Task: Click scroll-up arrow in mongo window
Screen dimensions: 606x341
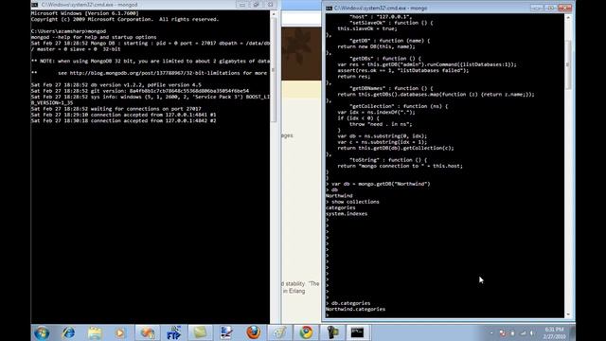Action: [568, 17]
